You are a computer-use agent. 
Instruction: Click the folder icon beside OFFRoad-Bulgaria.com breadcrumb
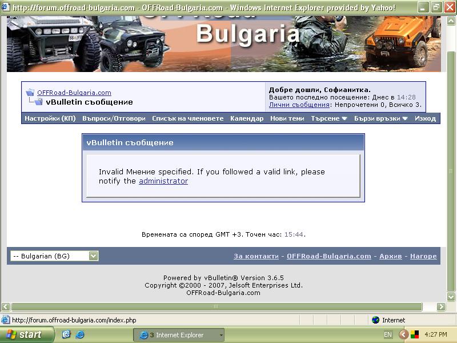click(x=30, y=93)
